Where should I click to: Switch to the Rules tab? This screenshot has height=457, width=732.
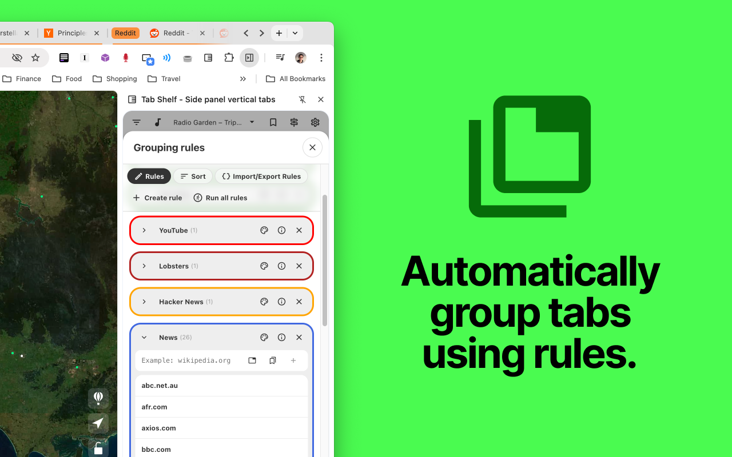pyautogui.click(x=149, y=177)
